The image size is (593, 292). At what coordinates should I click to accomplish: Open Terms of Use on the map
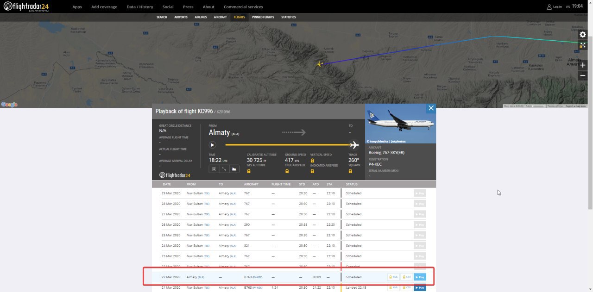[555, 106]
